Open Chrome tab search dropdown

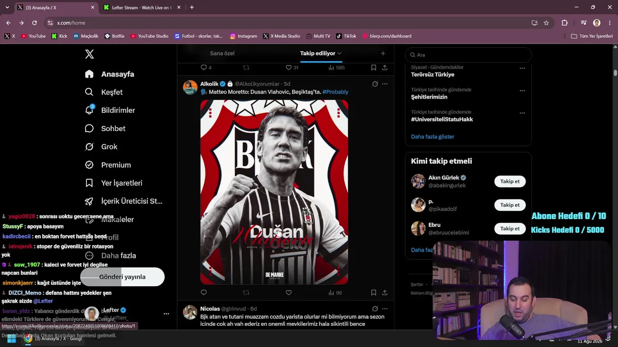[7, 7]
